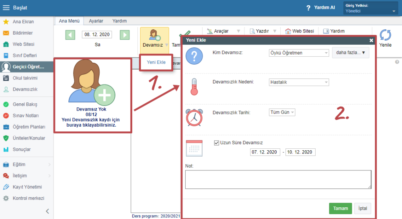The width and height of the screenshot is (402, 219).
Task: Click the end date field 10. 12. 2020
Action: point(300,152)
